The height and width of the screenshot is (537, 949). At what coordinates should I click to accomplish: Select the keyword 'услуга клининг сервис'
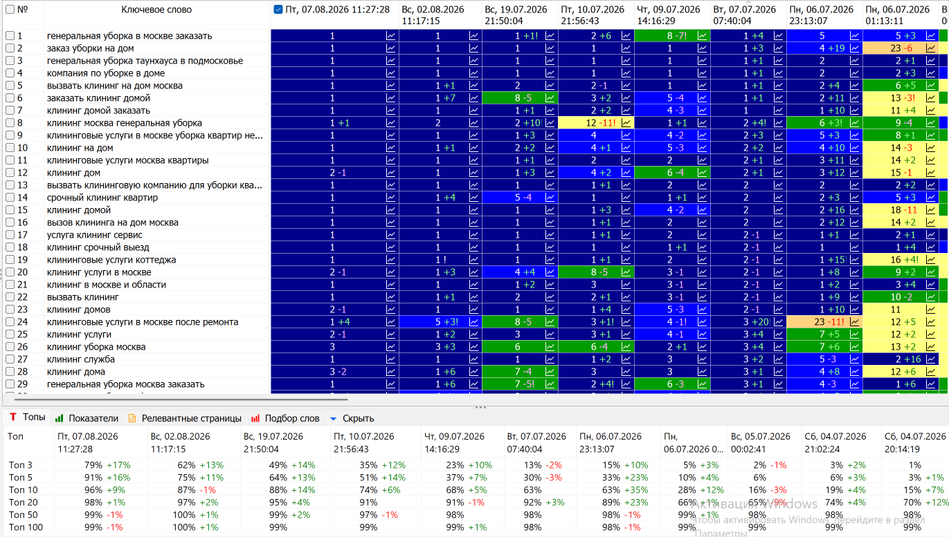click(95, 235)
